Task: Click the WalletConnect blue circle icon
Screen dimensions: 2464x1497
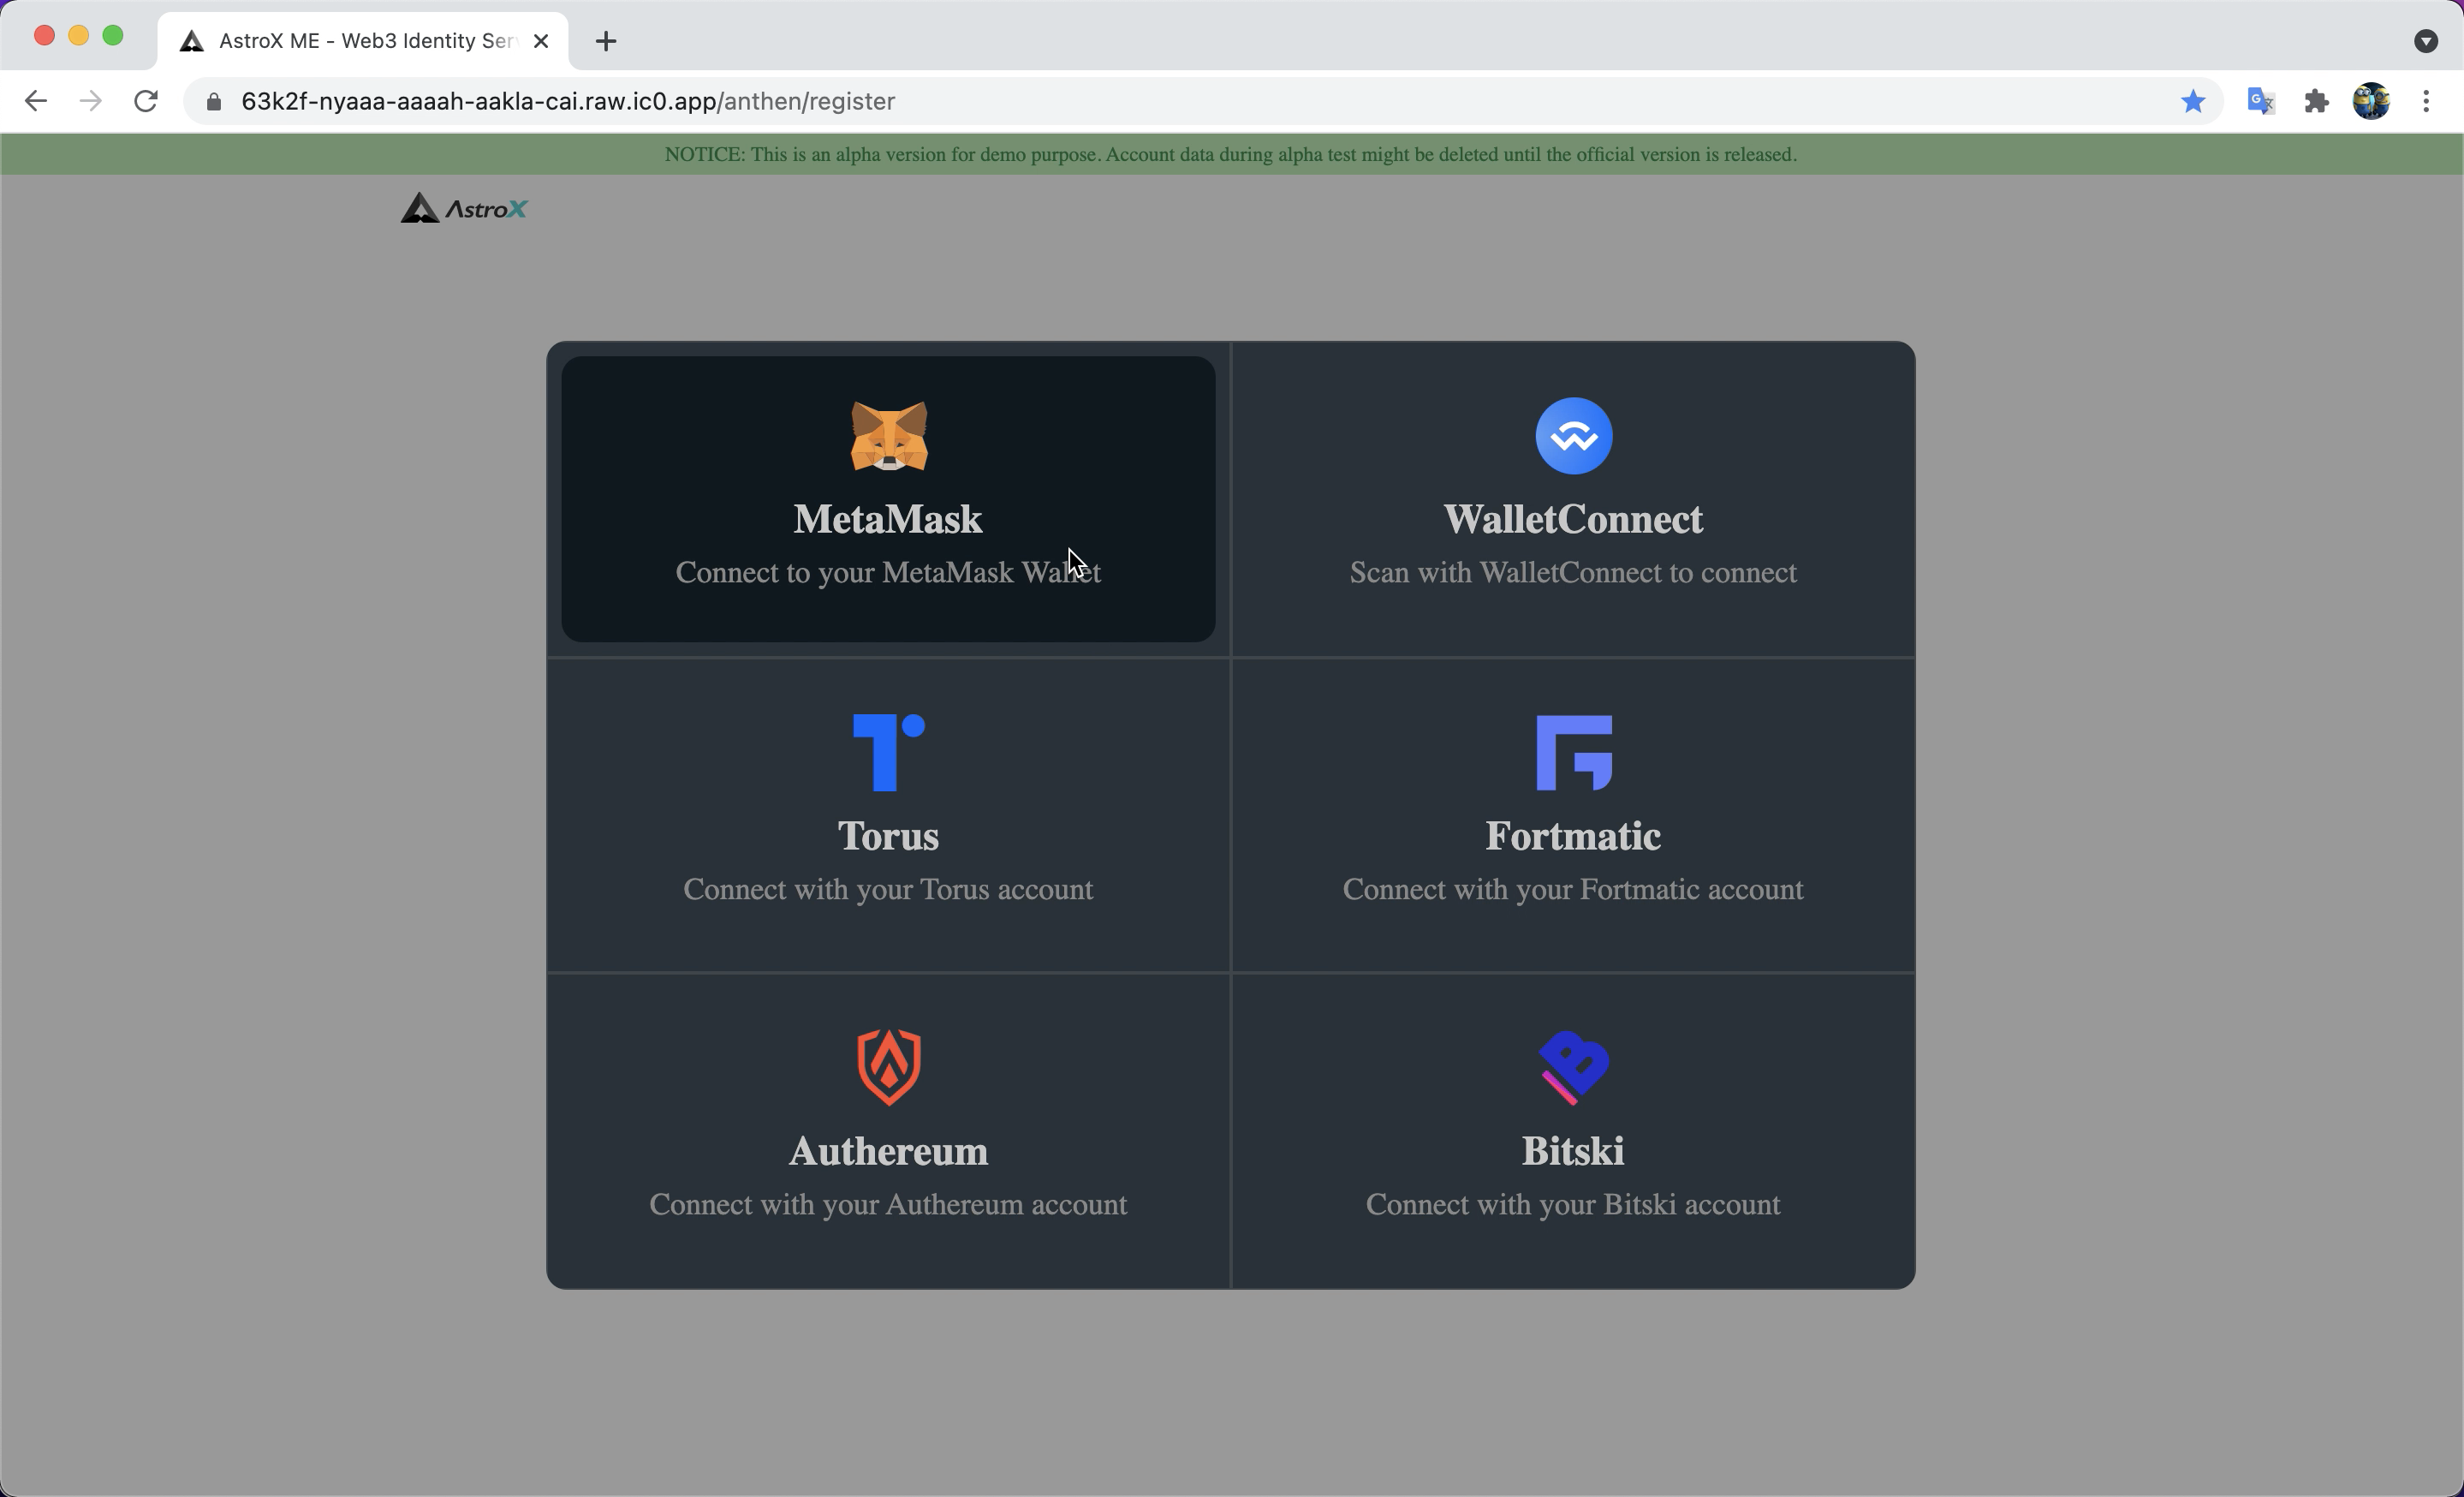Action: coord(1573,436)
